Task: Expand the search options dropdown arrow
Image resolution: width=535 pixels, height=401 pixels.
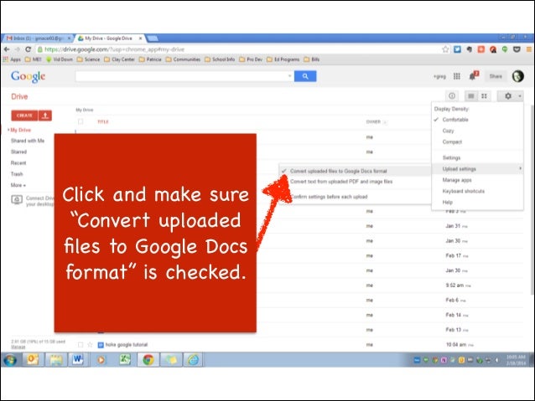Action: coord(289,76)
